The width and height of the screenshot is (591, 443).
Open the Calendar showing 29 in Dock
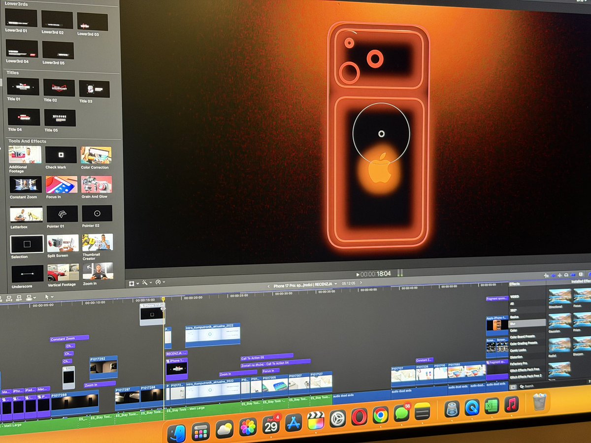click(x=271, y=425)
